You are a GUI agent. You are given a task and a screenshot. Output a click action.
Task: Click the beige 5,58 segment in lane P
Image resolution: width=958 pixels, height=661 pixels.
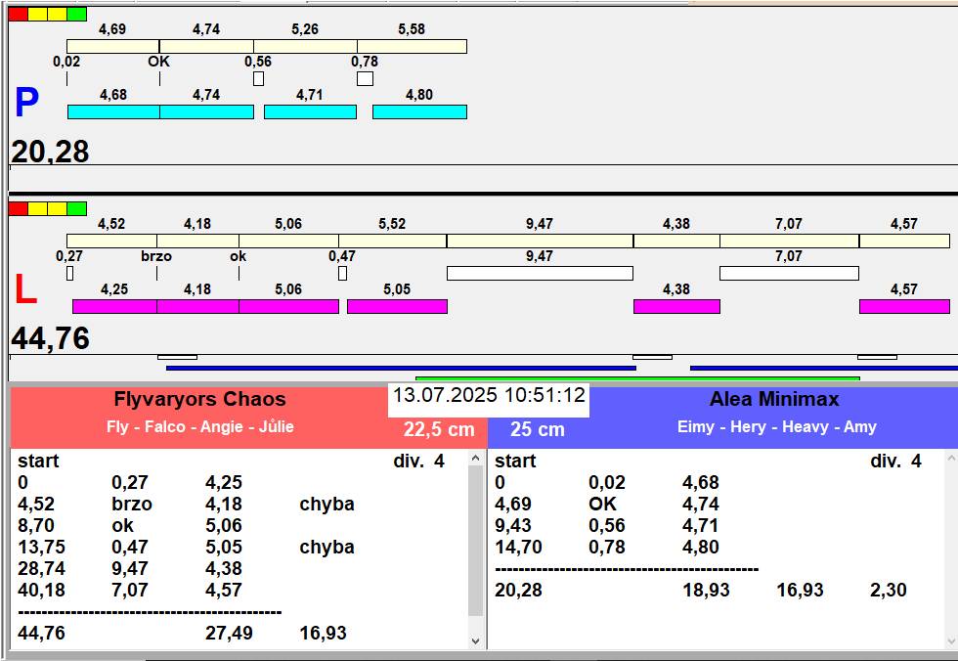[413, 46]
